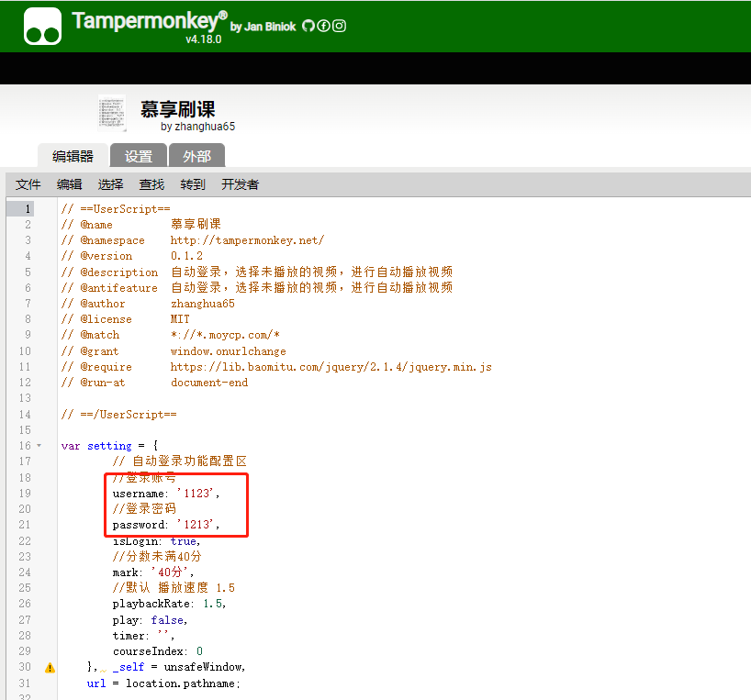Open the 开发者 menu
The width and height of the screenshot is (751, 700).
pyautogui.click(x=241, y=184)
